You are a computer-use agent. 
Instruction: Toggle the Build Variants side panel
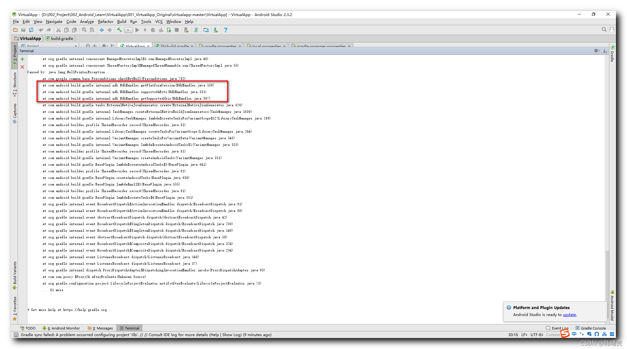pos(14,275)
